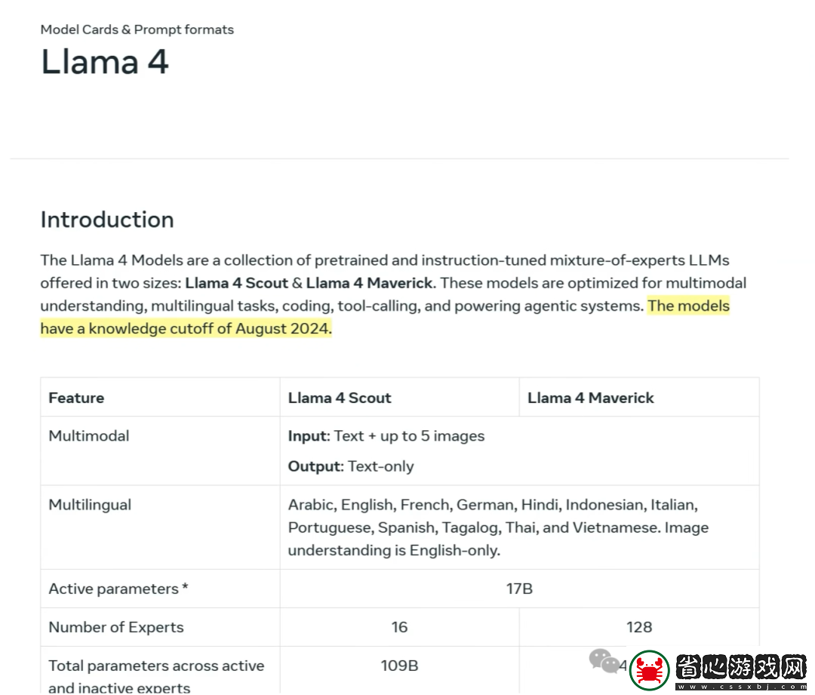Click the Llama 4 page title
Viewport: 815px width, 695px height.
click(x=105, y=62)
